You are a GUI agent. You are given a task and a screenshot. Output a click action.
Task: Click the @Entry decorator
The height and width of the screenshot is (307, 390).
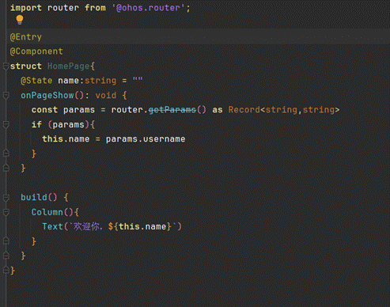26,37
